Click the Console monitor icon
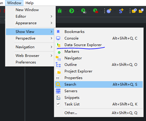This screenshot has width=146, height=121. 58,38
